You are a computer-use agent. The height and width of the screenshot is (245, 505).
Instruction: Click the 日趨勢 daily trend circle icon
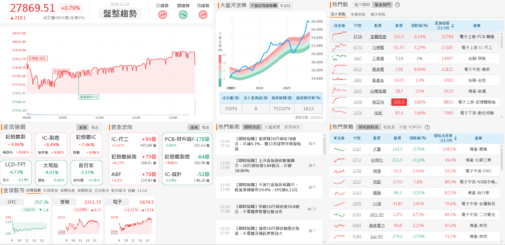162,15
